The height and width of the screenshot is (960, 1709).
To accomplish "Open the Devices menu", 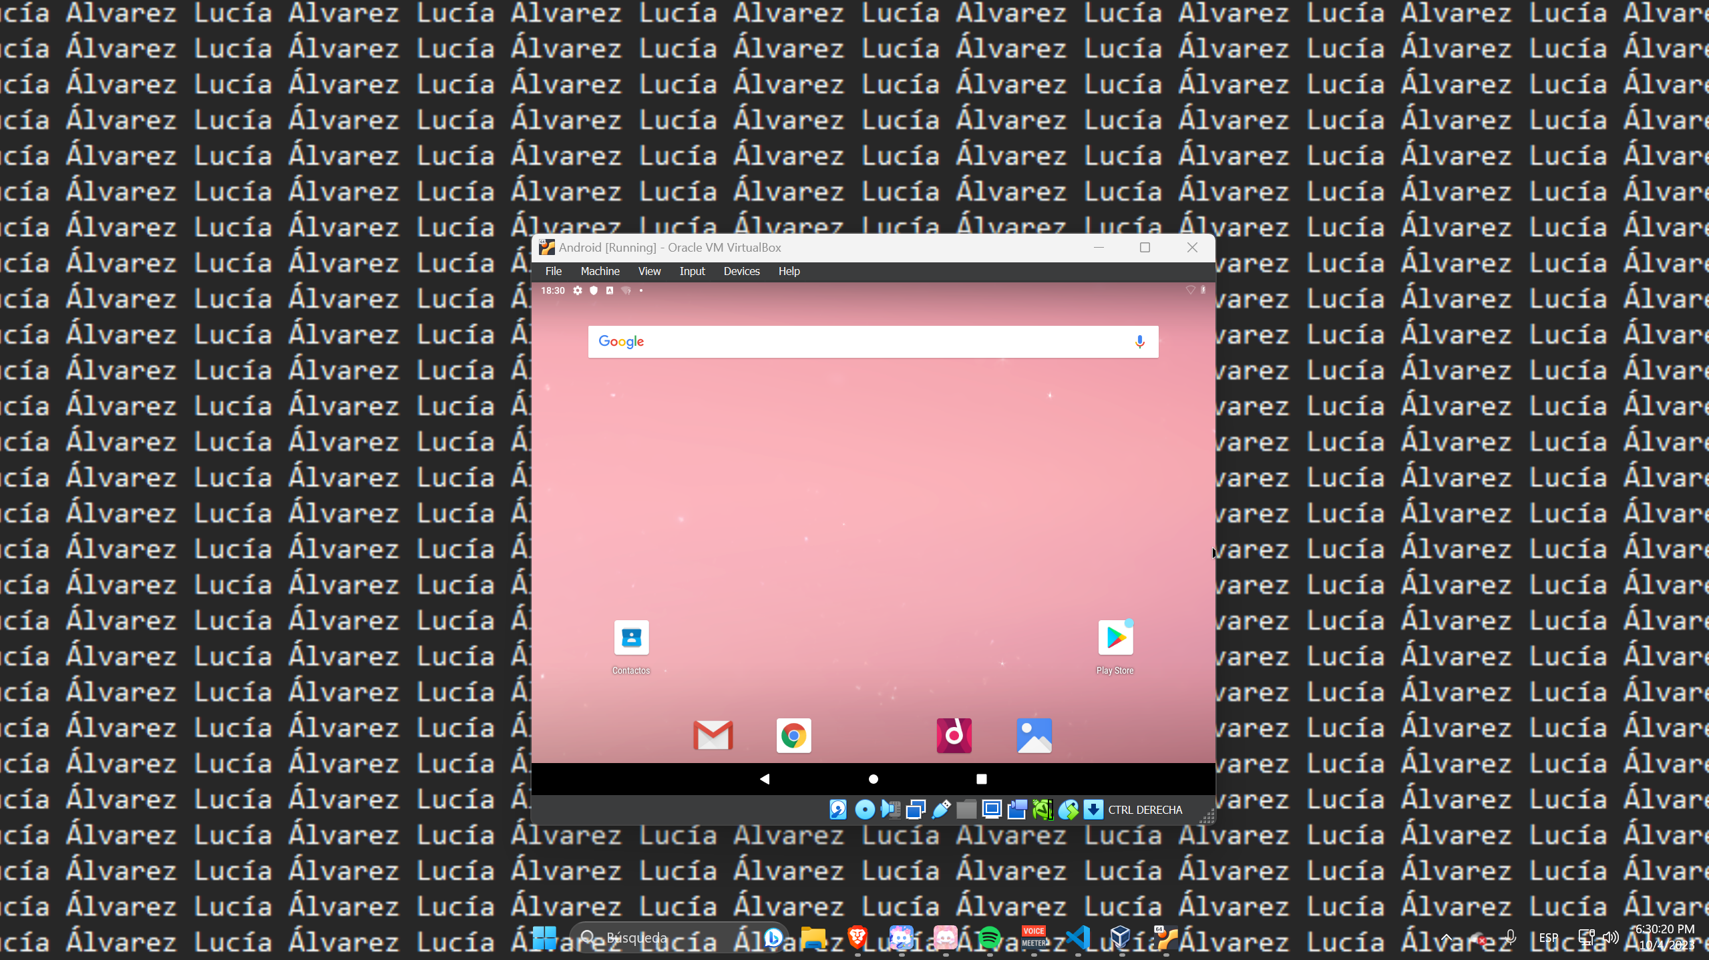I will point(741,271).
